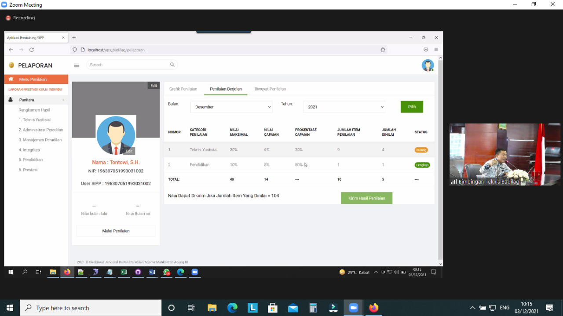Open Mail app from the taskbar
Viewport: 563px width, 316px height.
(x=293, y=308)
